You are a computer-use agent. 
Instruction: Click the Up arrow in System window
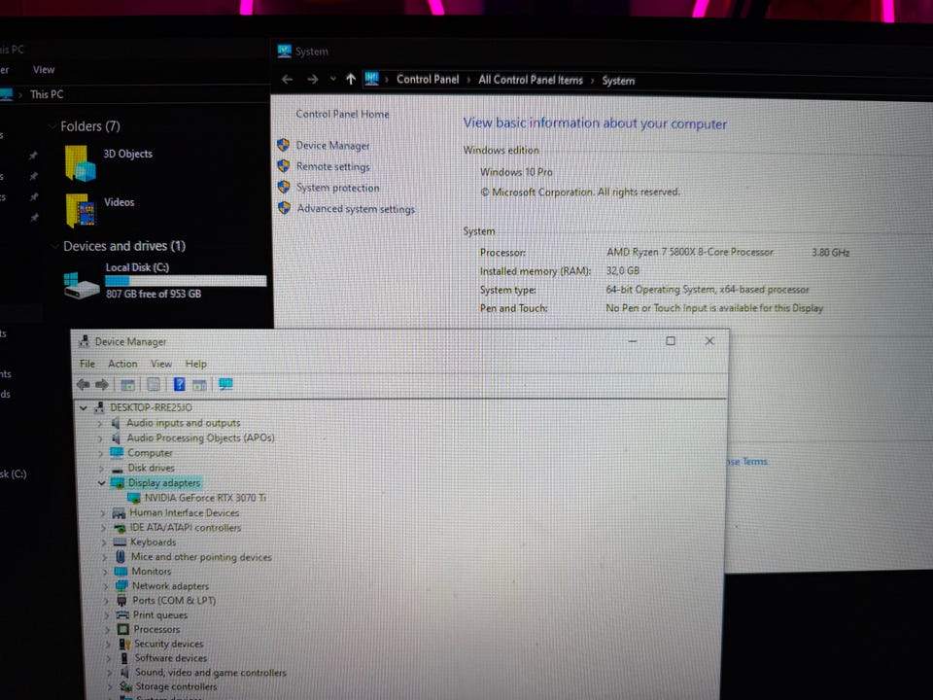click(351, 79)
